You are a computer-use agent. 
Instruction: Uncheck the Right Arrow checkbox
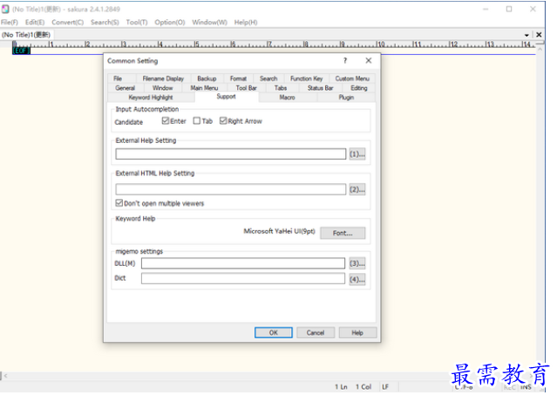223,121
